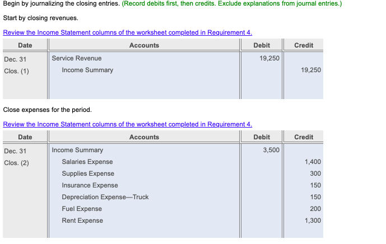This screenshot has height=244, width=386.
Task: Select the 150 credit for Insurance Expense
Action: [315, 185]
